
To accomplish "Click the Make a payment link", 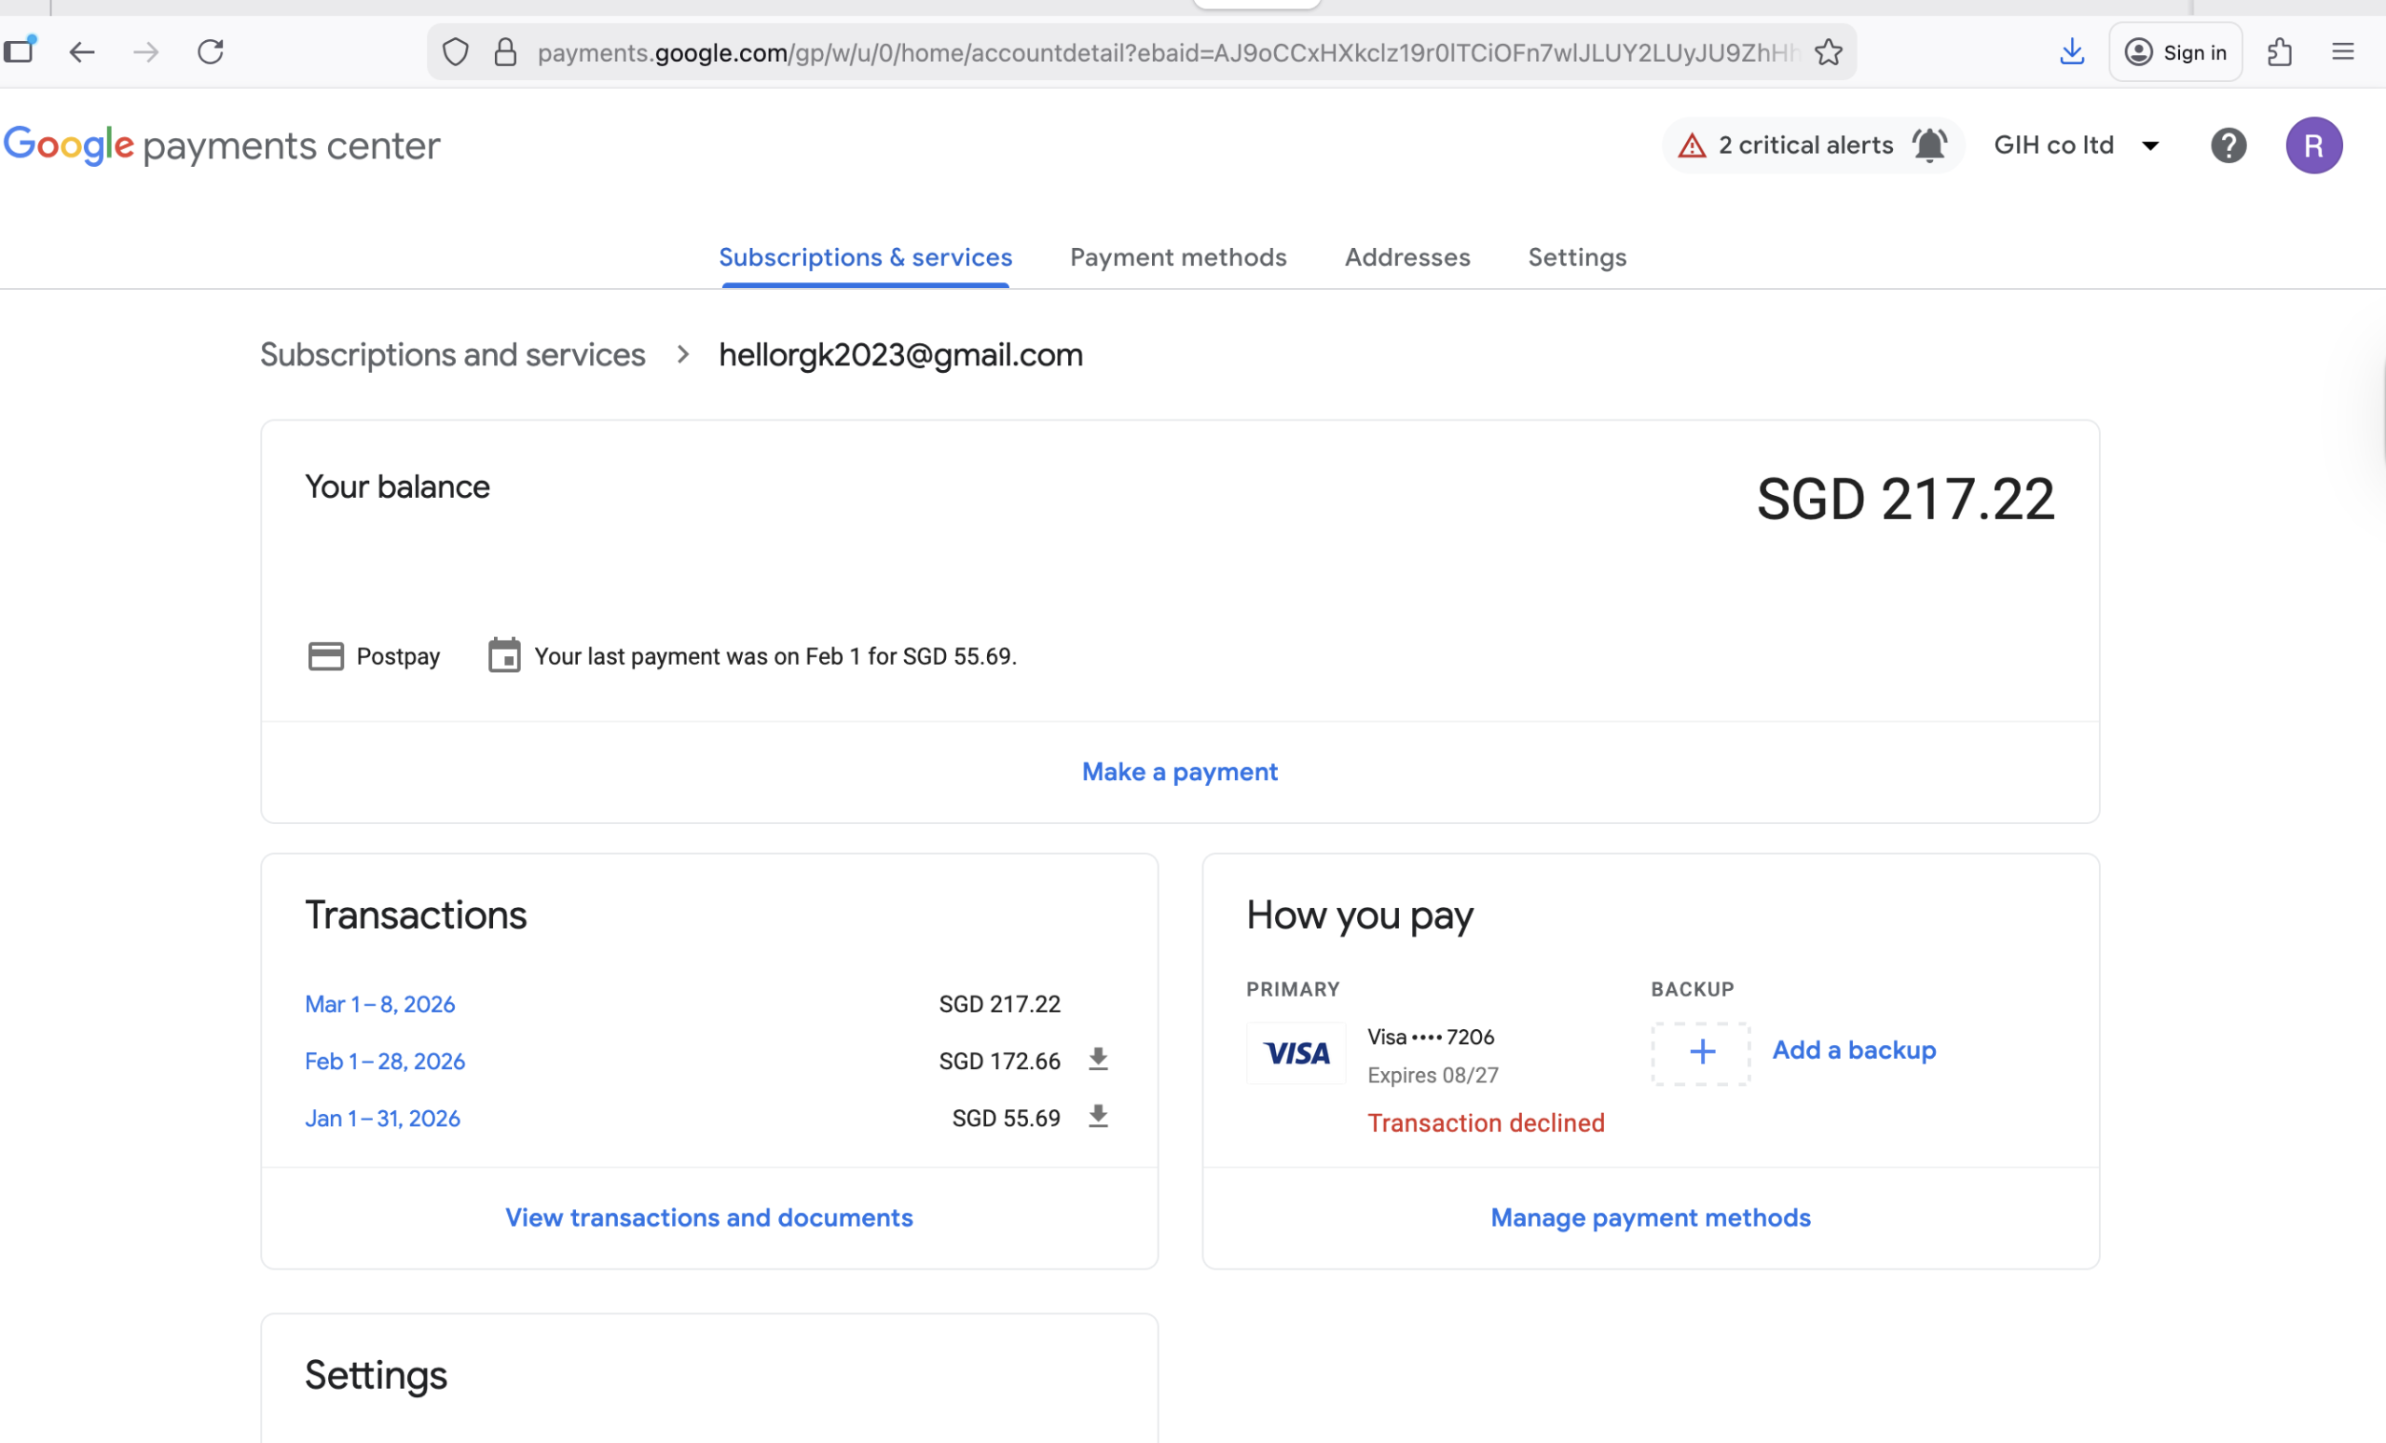I will pos(1178,771).
